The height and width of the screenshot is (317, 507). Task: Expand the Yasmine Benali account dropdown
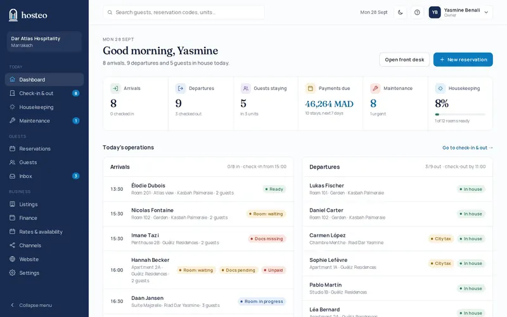point(486,12)
